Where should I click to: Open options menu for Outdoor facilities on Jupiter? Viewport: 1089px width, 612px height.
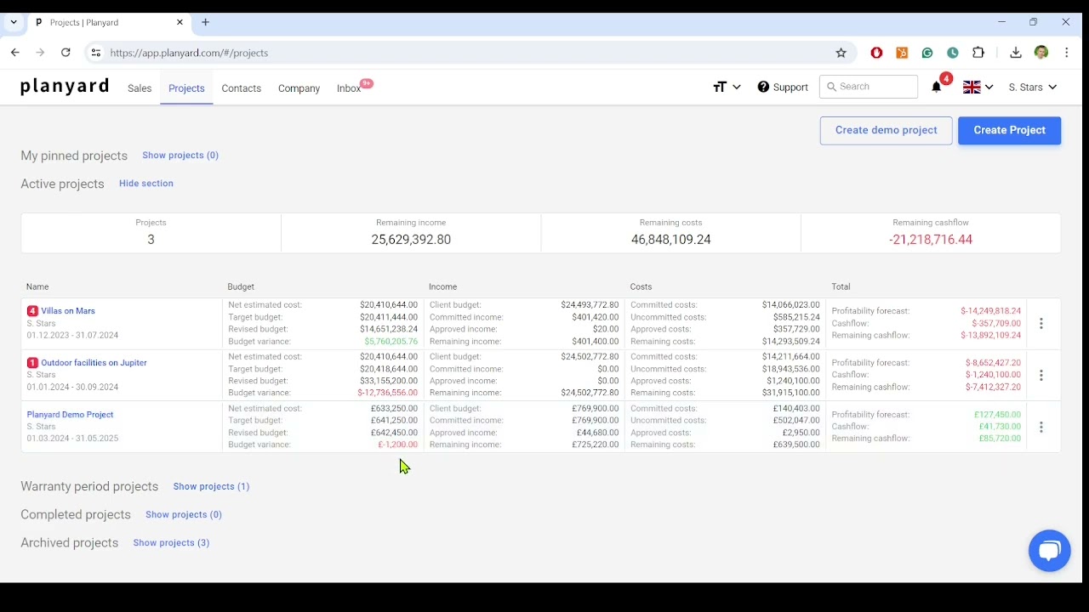click(x=1041, y=375)
